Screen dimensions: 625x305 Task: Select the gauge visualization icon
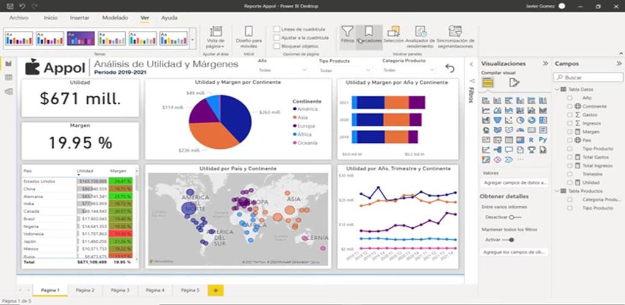(520, 130)
